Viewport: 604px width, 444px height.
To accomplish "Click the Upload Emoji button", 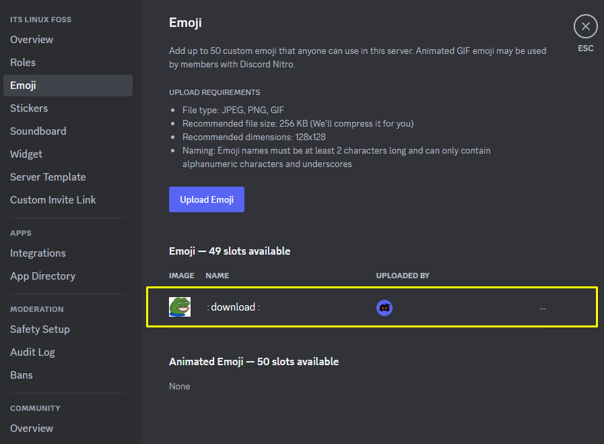I will click(207, 199).
